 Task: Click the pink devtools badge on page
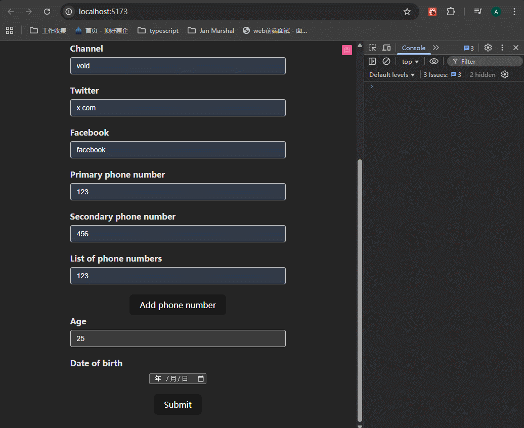coord(346,50)
